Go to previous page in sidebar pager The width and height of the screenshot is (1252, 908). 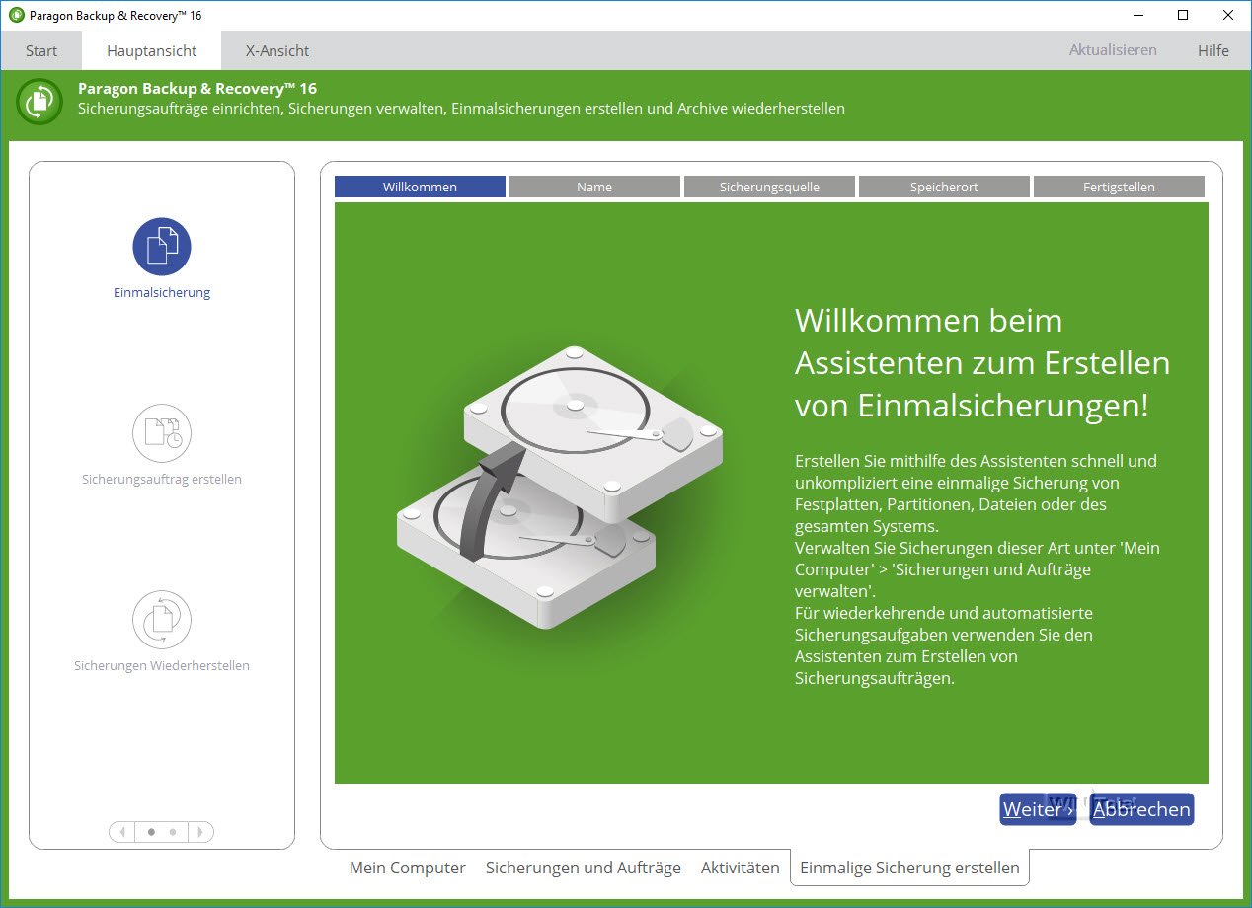coord(122,832)
